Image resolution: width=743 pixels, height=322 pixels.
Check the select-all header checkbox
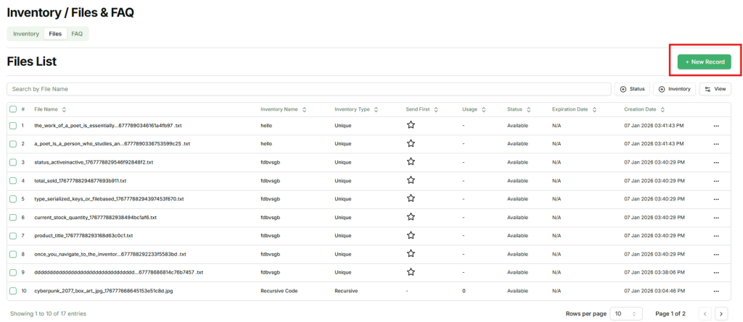coord(13,109)
